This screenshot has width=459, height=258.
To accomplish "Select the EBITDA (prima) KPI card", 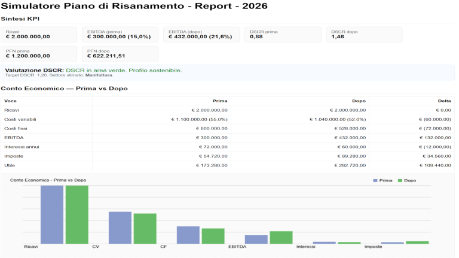I will (121, 35).
